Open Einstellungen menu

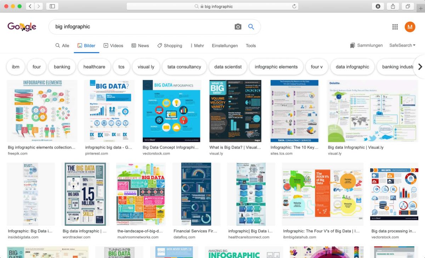point(225,46)
